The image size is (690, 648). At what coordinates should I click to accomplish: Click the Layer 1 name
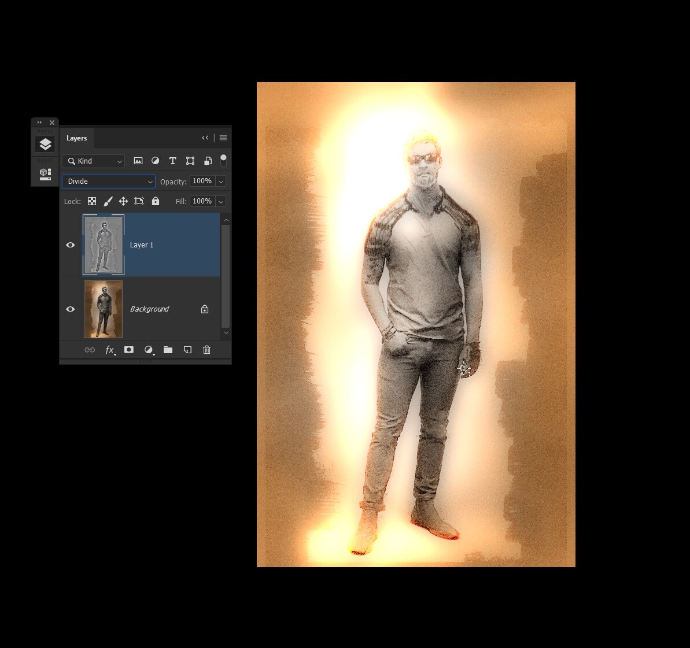click(142, 245)
